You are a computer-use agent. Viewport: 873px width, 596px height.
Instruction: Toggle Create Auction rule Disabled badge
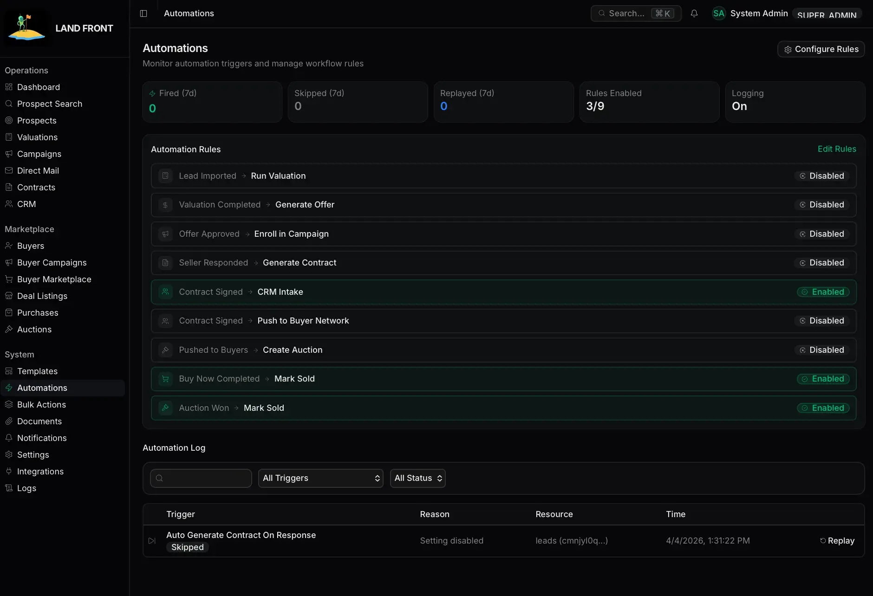tap(822, 350)
